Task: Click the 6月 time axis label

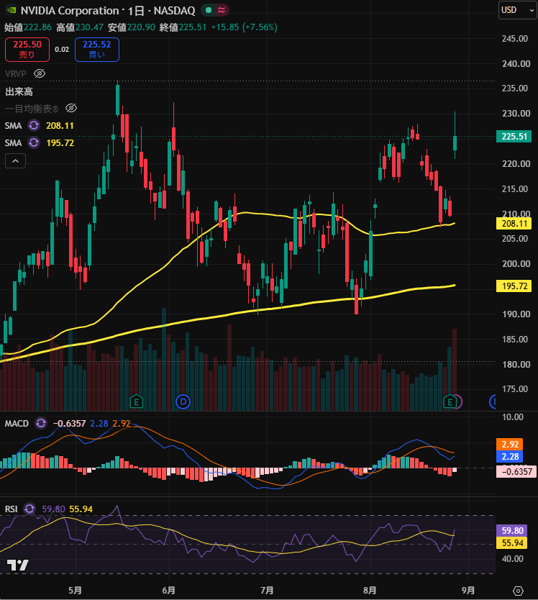Action: [169, 591]
